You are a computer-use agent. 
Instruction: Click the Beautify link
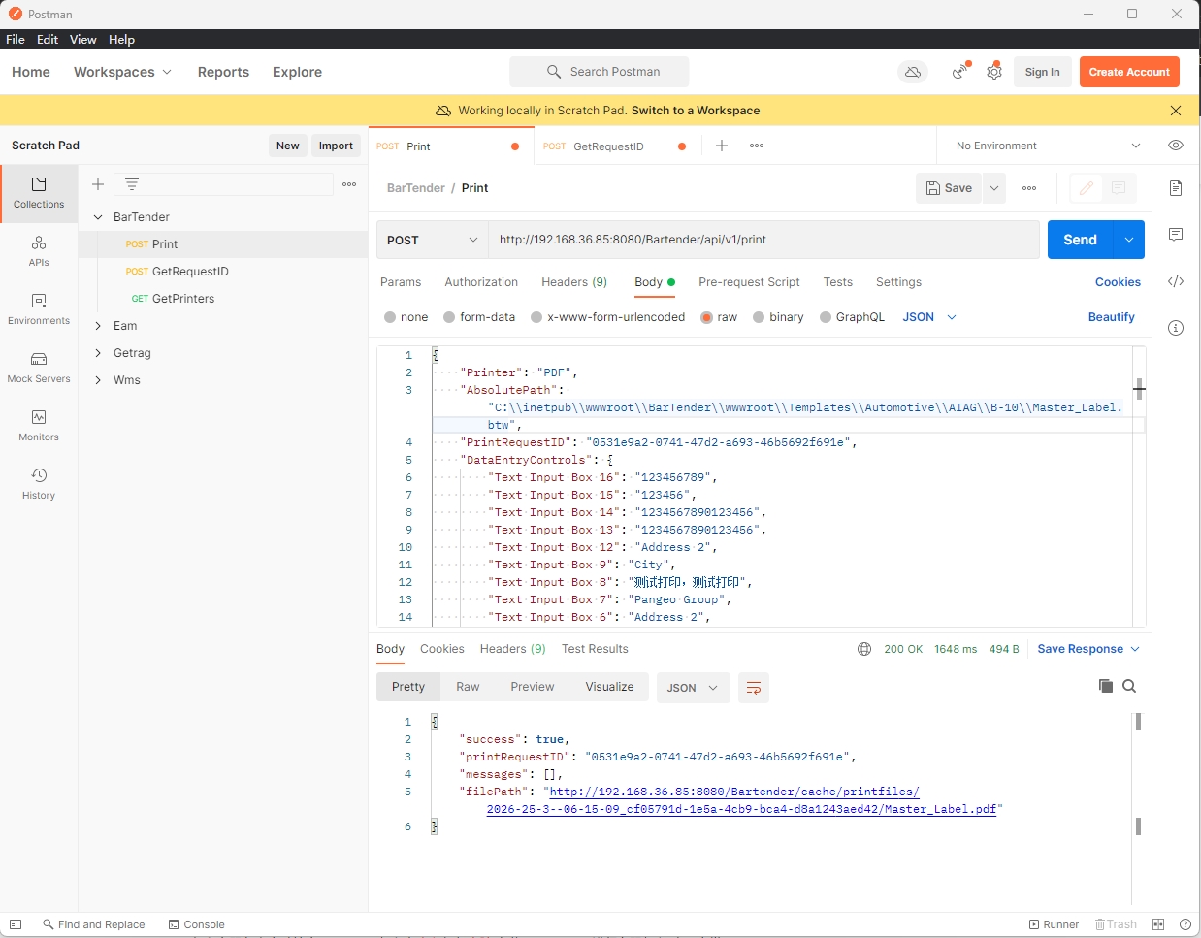1111,317
